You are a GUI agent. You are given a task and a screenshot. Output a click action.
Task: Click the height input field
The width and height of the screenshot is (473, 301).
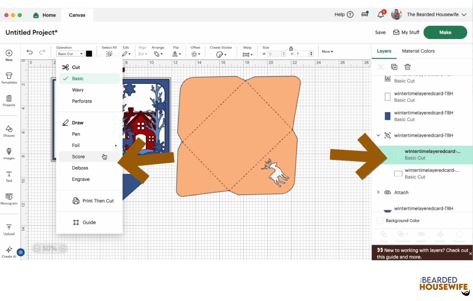click(x=302, y=54)
